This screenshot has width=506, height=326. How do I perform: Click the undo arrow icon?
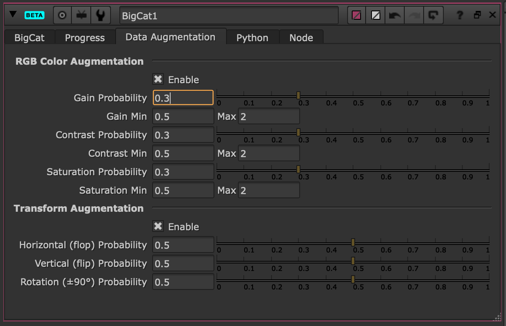point(394,16)
